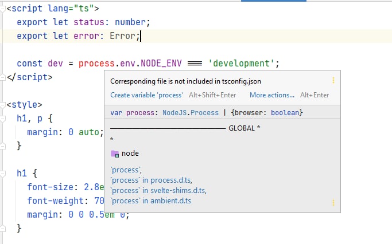Click fold marker at the h1 closing brace

point(3,229)
